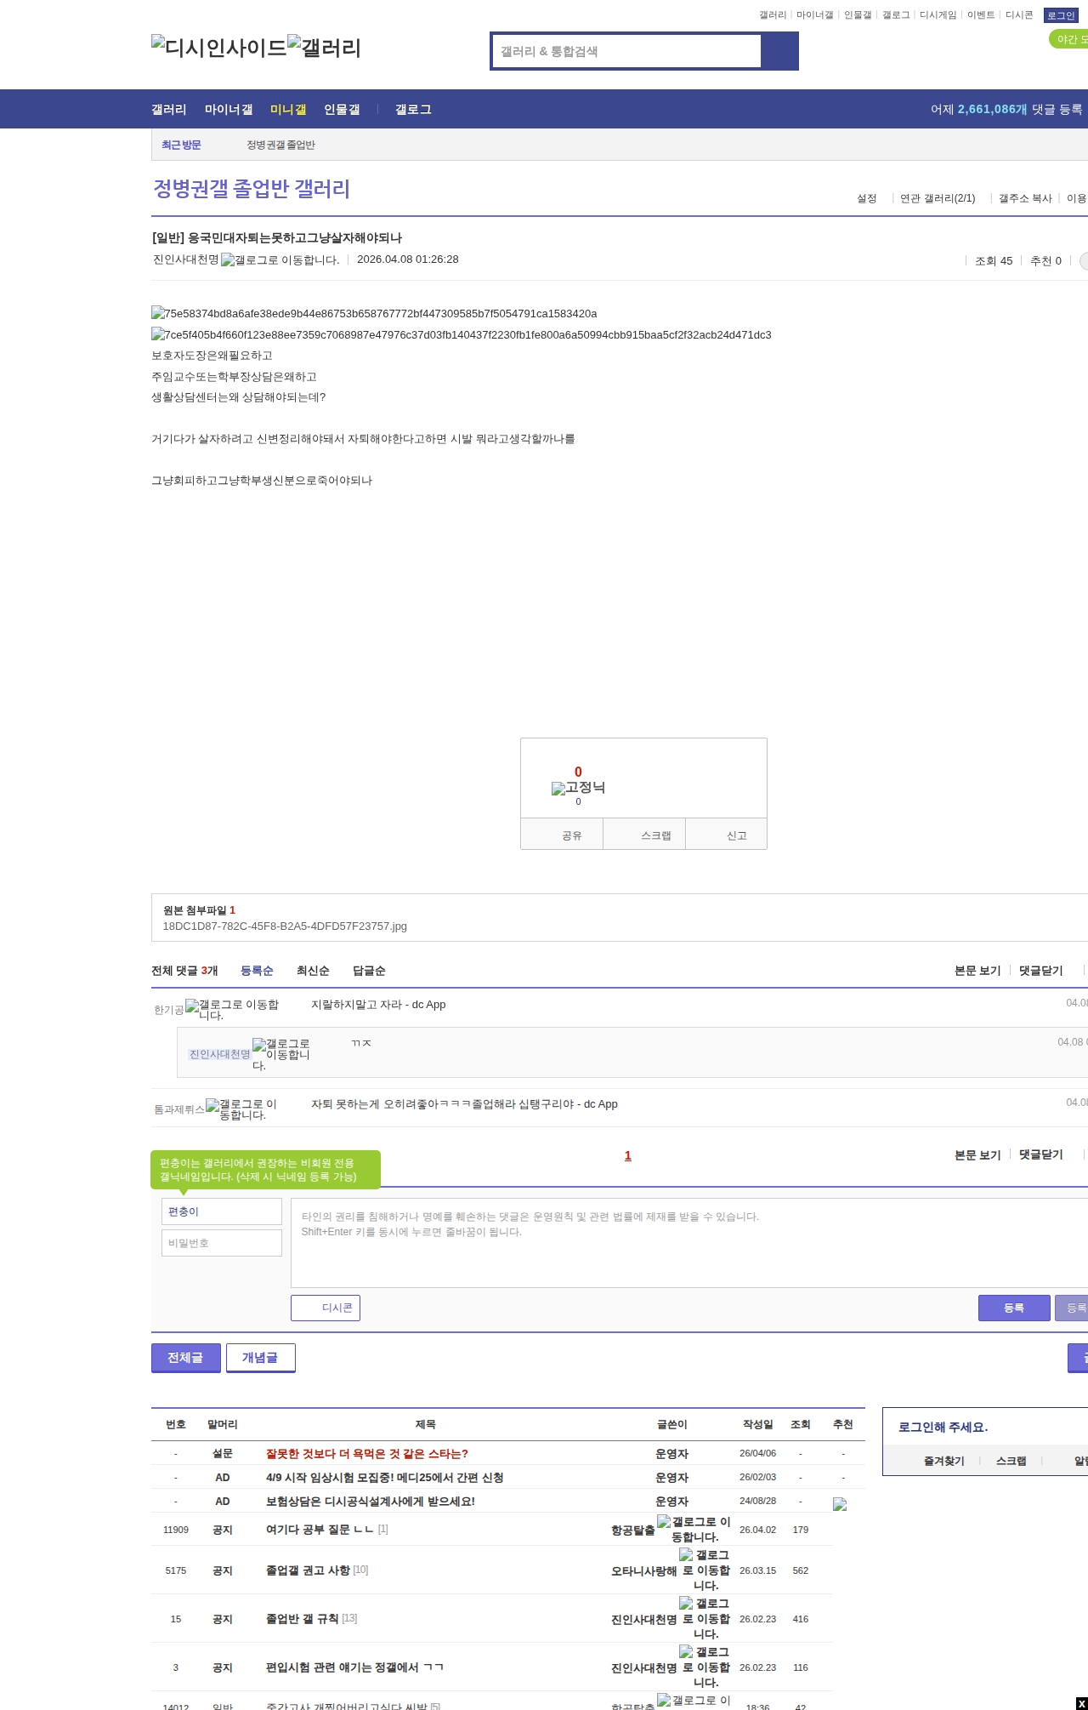This screenshot has height=1710, width=1088.
Task: Switch to the 개념글 tab
Action: click(x=261, y=1358)
